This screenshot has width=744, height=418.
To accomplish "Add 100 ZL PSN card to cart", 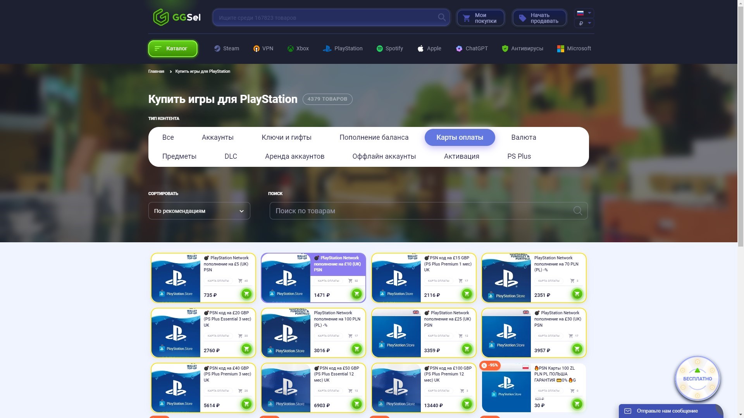I will (577, 404).
